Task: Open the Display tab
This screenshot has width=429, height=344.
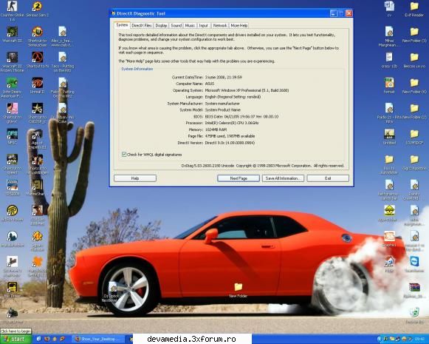Action: click(x=161, y=25)
